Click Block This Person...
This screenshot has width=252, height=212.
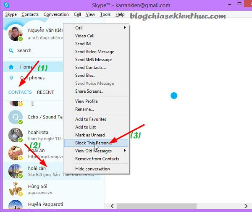(96, 143)
